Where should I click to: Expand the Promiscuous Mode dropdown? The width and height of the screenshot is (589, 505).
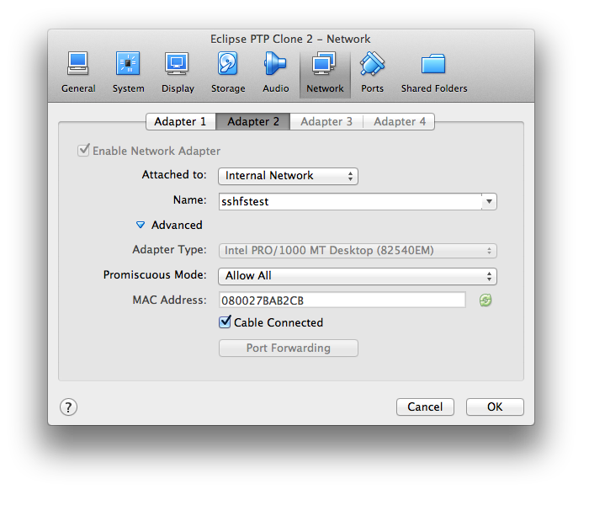(357, 276)
